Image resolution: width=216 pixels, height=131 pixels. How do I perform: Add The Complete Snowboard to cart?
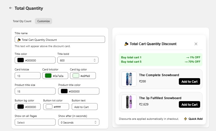pyautogui.click(x=189, y=82)
